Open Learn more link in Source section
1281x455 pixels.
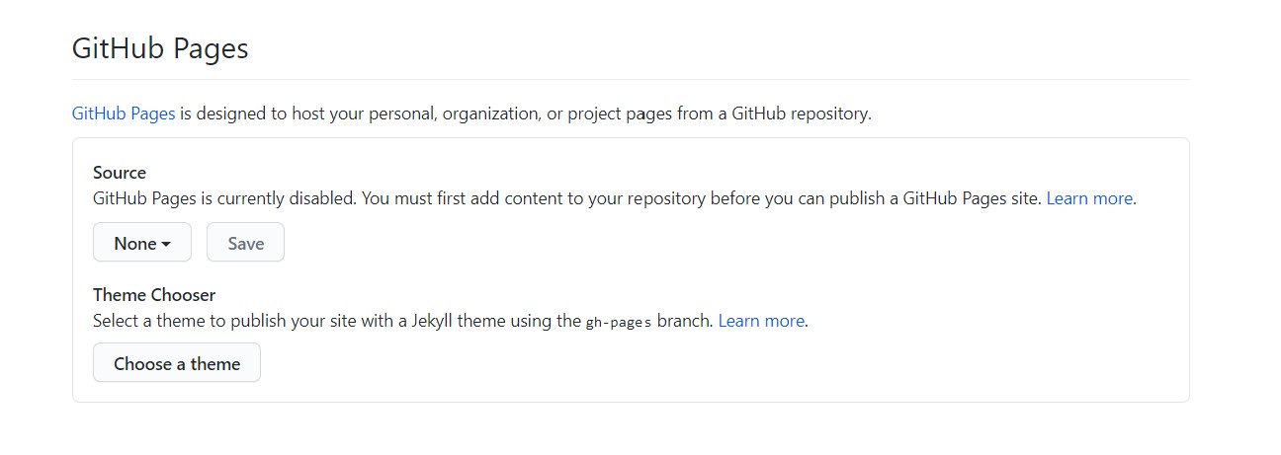coord(1089,198)
